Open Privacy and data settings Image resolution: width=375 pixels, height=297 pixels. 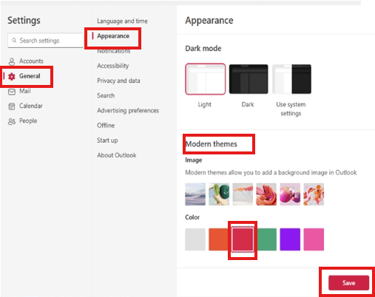pos(118,81)
